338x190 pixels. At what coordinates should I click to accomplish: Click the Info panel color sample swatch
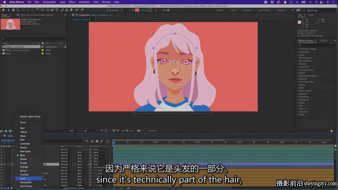[x=299, y=22]
